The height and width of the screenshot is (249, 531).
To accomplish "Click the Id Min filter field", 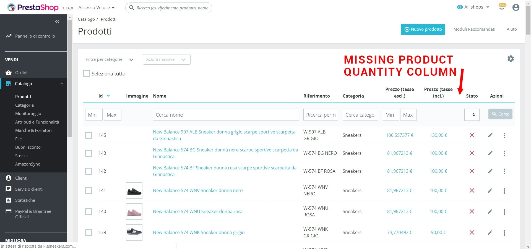I will 94,115.
